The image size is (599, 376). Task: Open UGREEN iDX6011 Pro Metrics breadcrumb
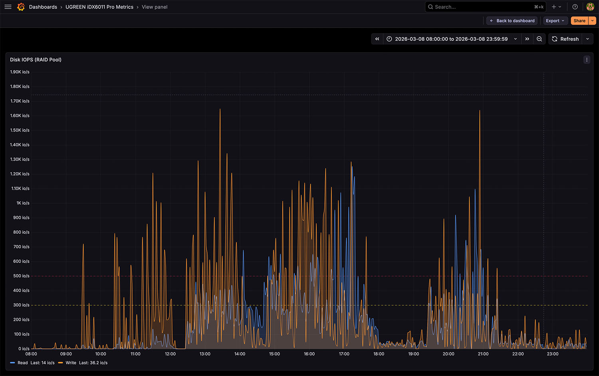tap(99, 7)
